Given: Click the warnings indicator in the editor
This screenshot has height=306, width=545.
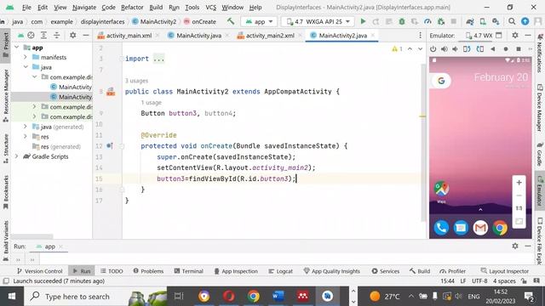Looking at the screenshot, I should coord(397,49).
